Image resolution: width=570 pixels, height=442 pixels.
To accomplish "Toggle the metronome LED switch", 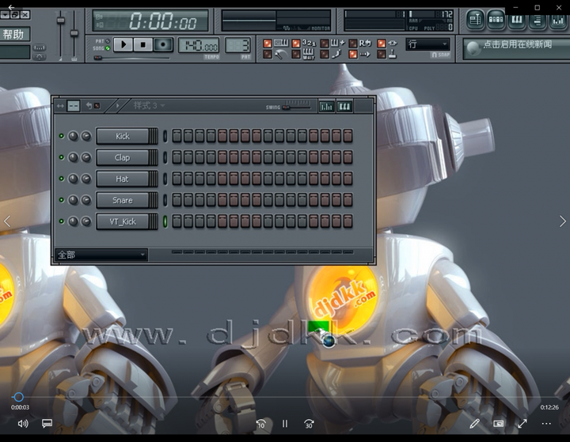I will tap(268, 55).
